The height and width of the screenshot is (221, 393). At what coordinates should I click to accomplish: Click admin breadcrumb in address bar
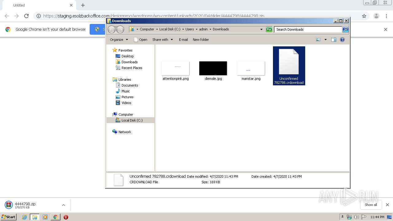click(203, 29)
